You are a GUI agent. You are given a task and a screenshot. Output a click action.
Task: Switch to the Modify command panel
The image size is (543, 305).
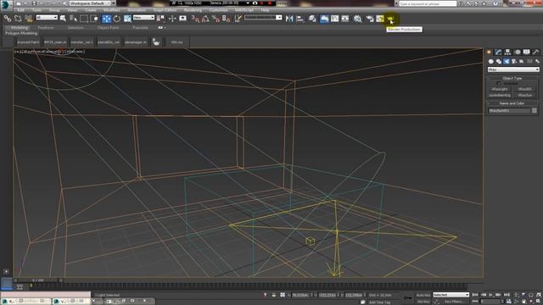point(498,53)
